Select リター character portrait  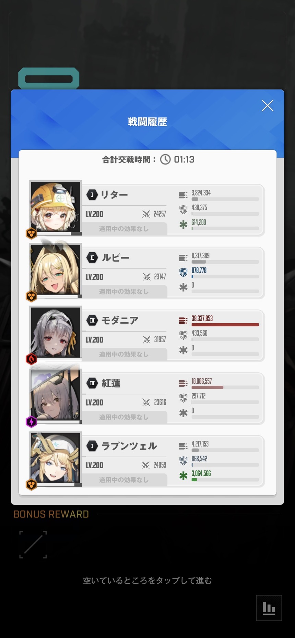(56, 207)
